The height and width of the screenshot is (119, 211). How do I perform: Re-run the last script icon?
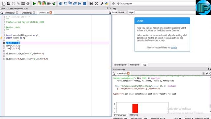(54, 4)
